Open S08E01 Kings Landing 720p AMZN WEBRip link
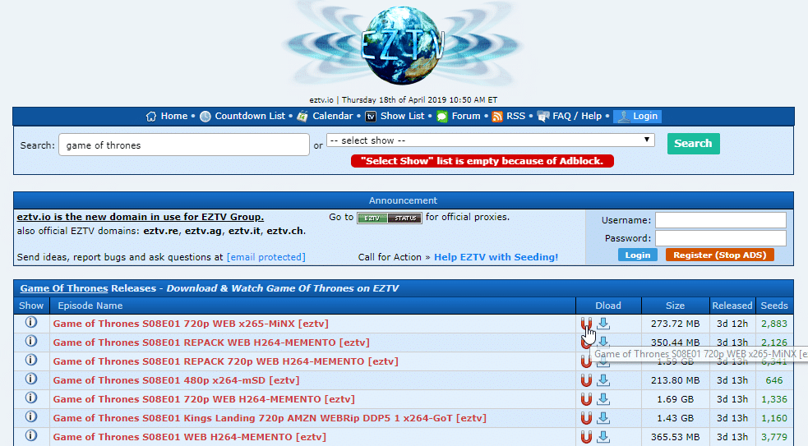Screen dimensions: 808x446 point(270,418)
